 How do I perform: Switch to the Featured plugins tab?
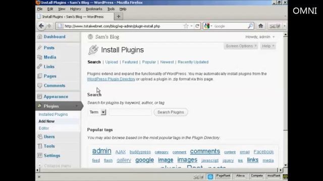(130, 62)
